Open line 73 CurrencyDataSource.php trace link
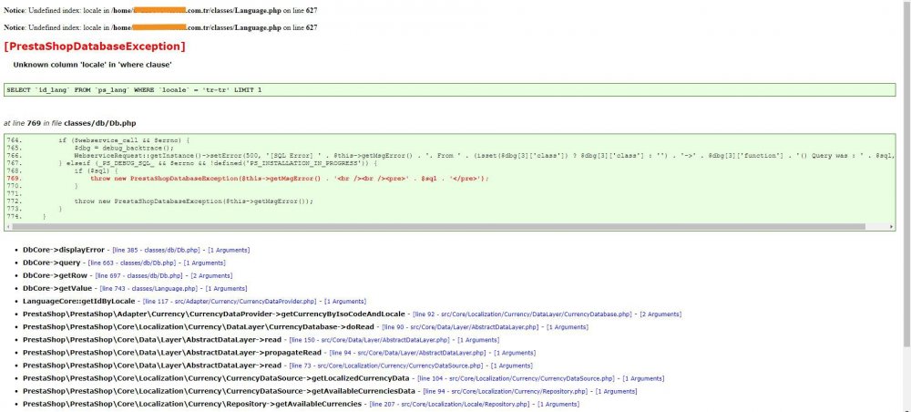This screenshot has width=911, height=412. point(386,366)
